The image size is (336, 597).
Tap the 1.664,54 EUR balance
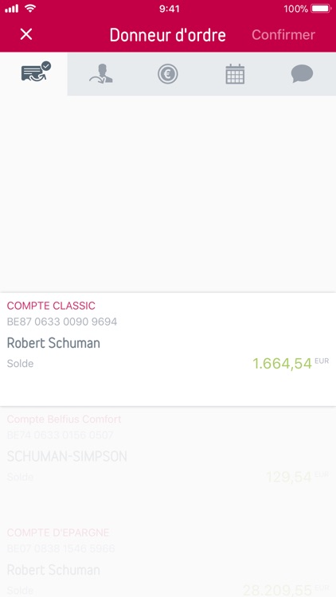coord(291,363)
